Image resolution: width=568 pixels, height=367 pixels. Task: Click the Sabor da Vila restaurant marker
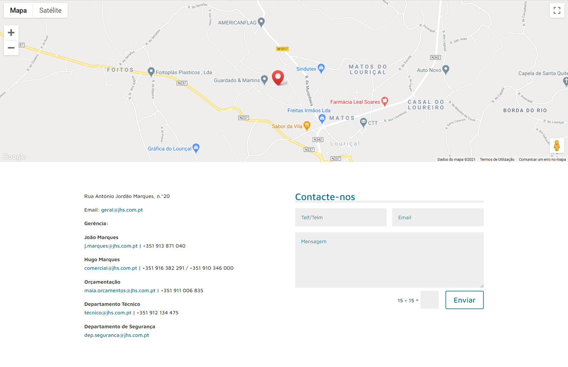(307, 126)
